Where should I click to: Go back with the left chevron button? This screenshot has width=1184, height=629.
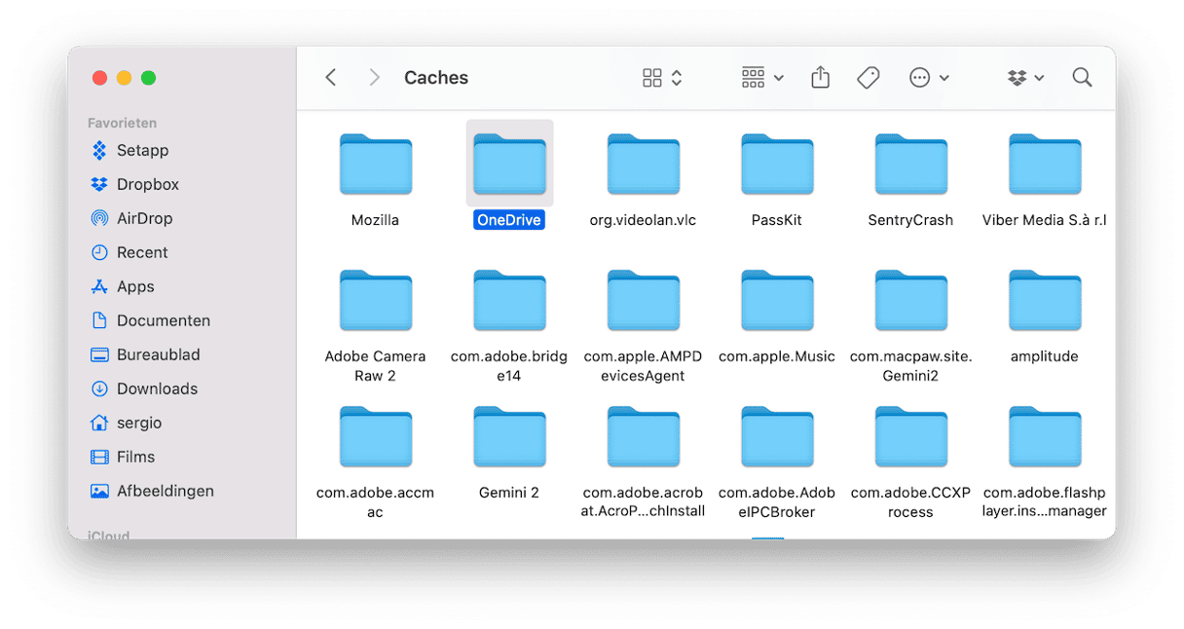pos(331,78)
